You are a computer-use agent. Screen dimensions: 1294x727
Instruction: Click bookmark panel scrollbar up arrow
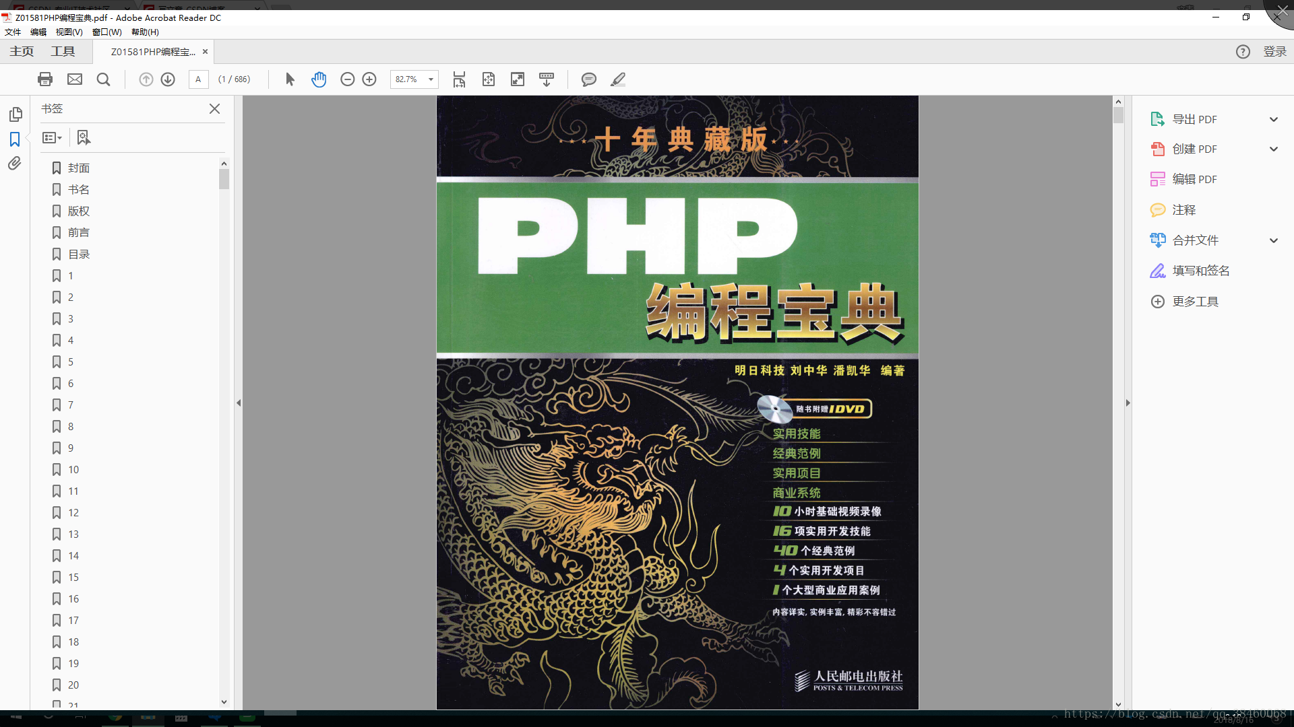pos(224,164)
